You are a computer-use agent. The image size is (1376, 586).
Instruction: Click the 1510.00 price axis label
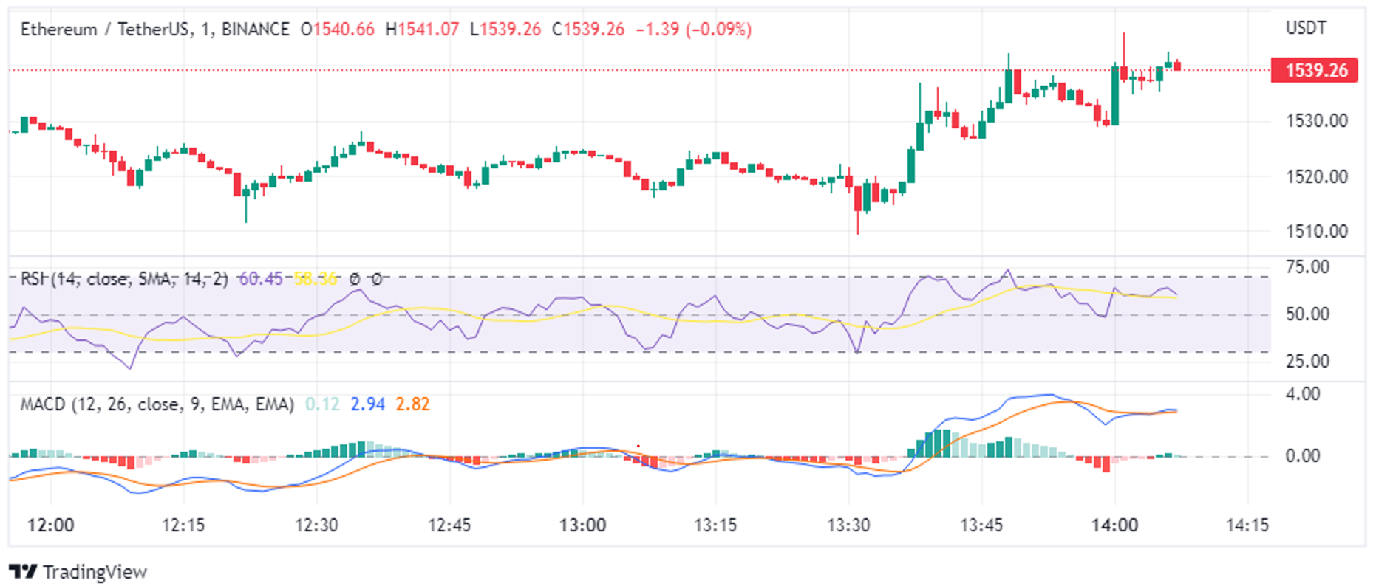coord(1317,231)
